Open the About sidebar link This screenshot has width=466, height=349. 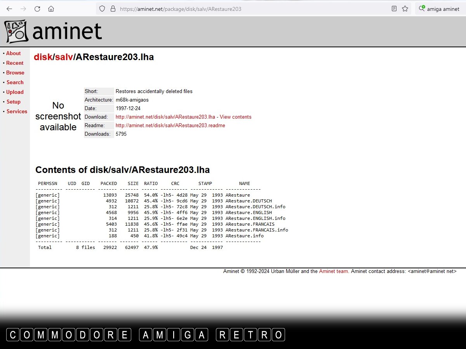[x=13, y=54]
